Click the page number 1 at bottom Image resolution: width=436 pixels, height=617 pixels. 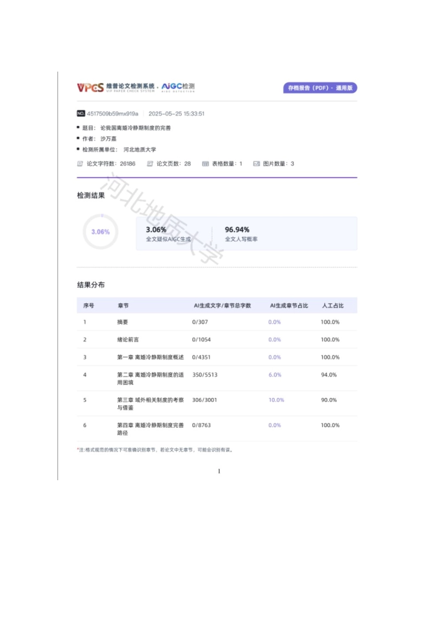tap(219, 471)
